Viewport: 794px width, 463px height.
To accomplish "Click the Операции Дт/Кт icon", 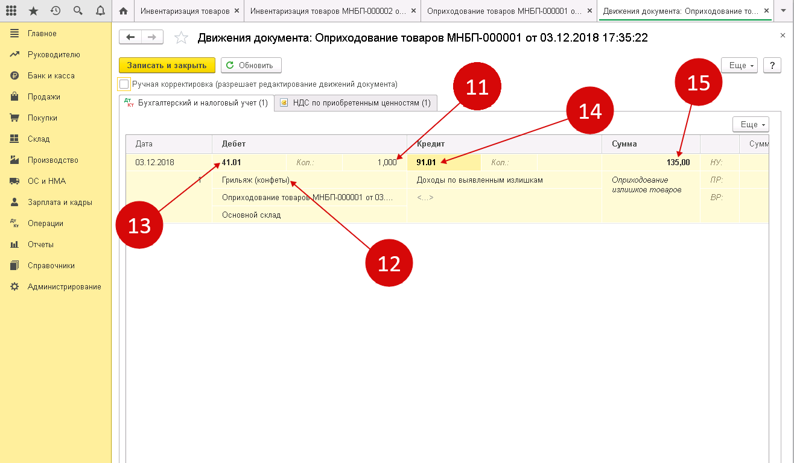I will [x=14, y=224].
